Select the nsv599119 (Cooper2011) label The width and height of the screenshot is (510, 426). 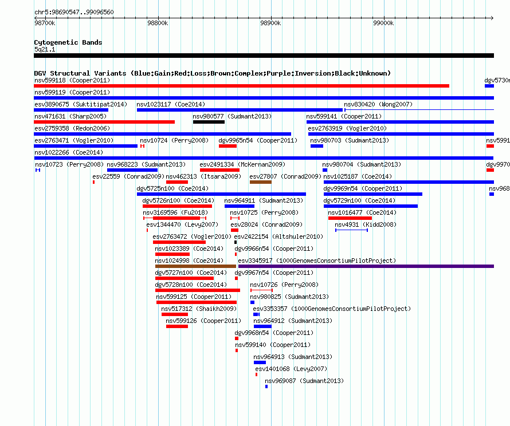pyautogui.click(x=72, y=92)
